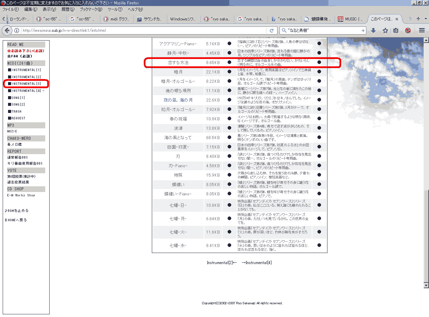Open the downloads arrow icon
429x317 pixels.
coord(373,30)
